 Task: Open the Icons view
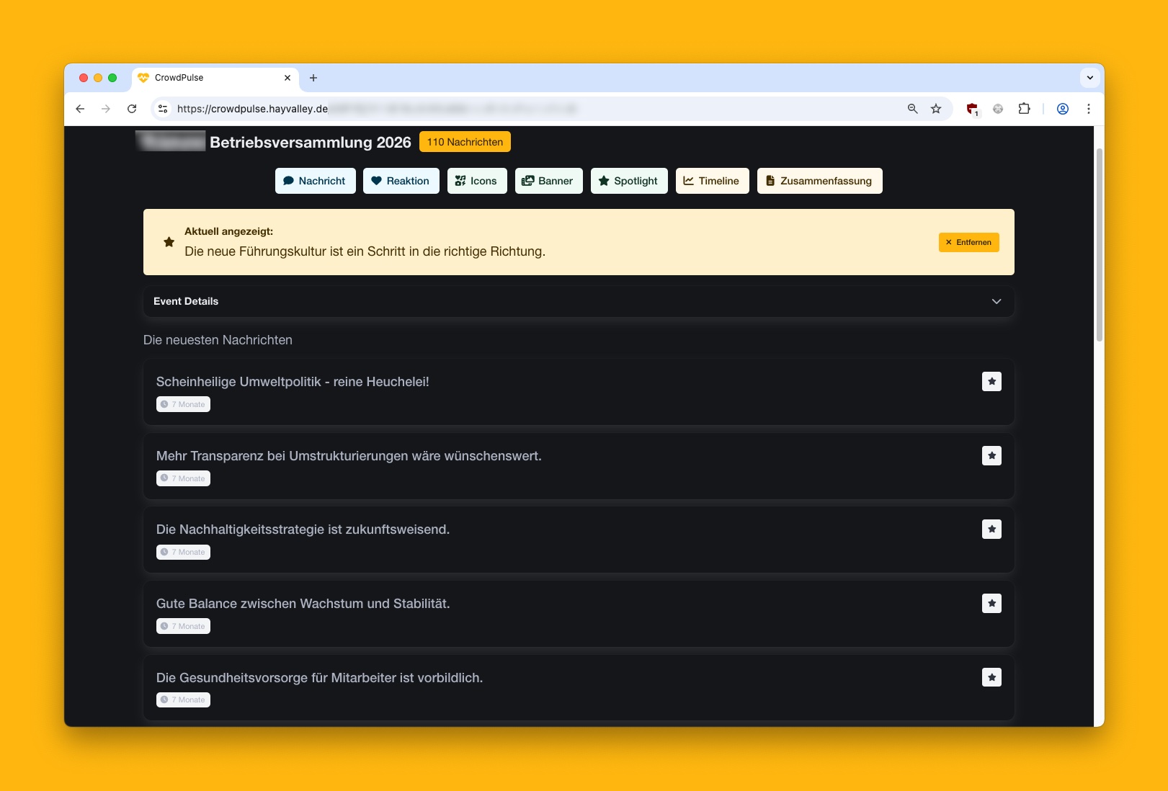click(476, 181)
